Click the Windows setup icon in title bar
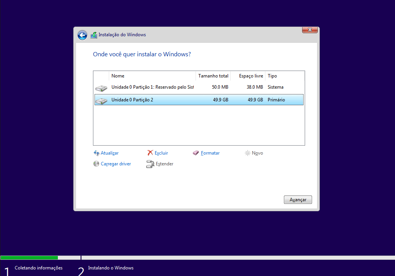The height and width of the screenshot is (276, 395). tap(94, 35)
